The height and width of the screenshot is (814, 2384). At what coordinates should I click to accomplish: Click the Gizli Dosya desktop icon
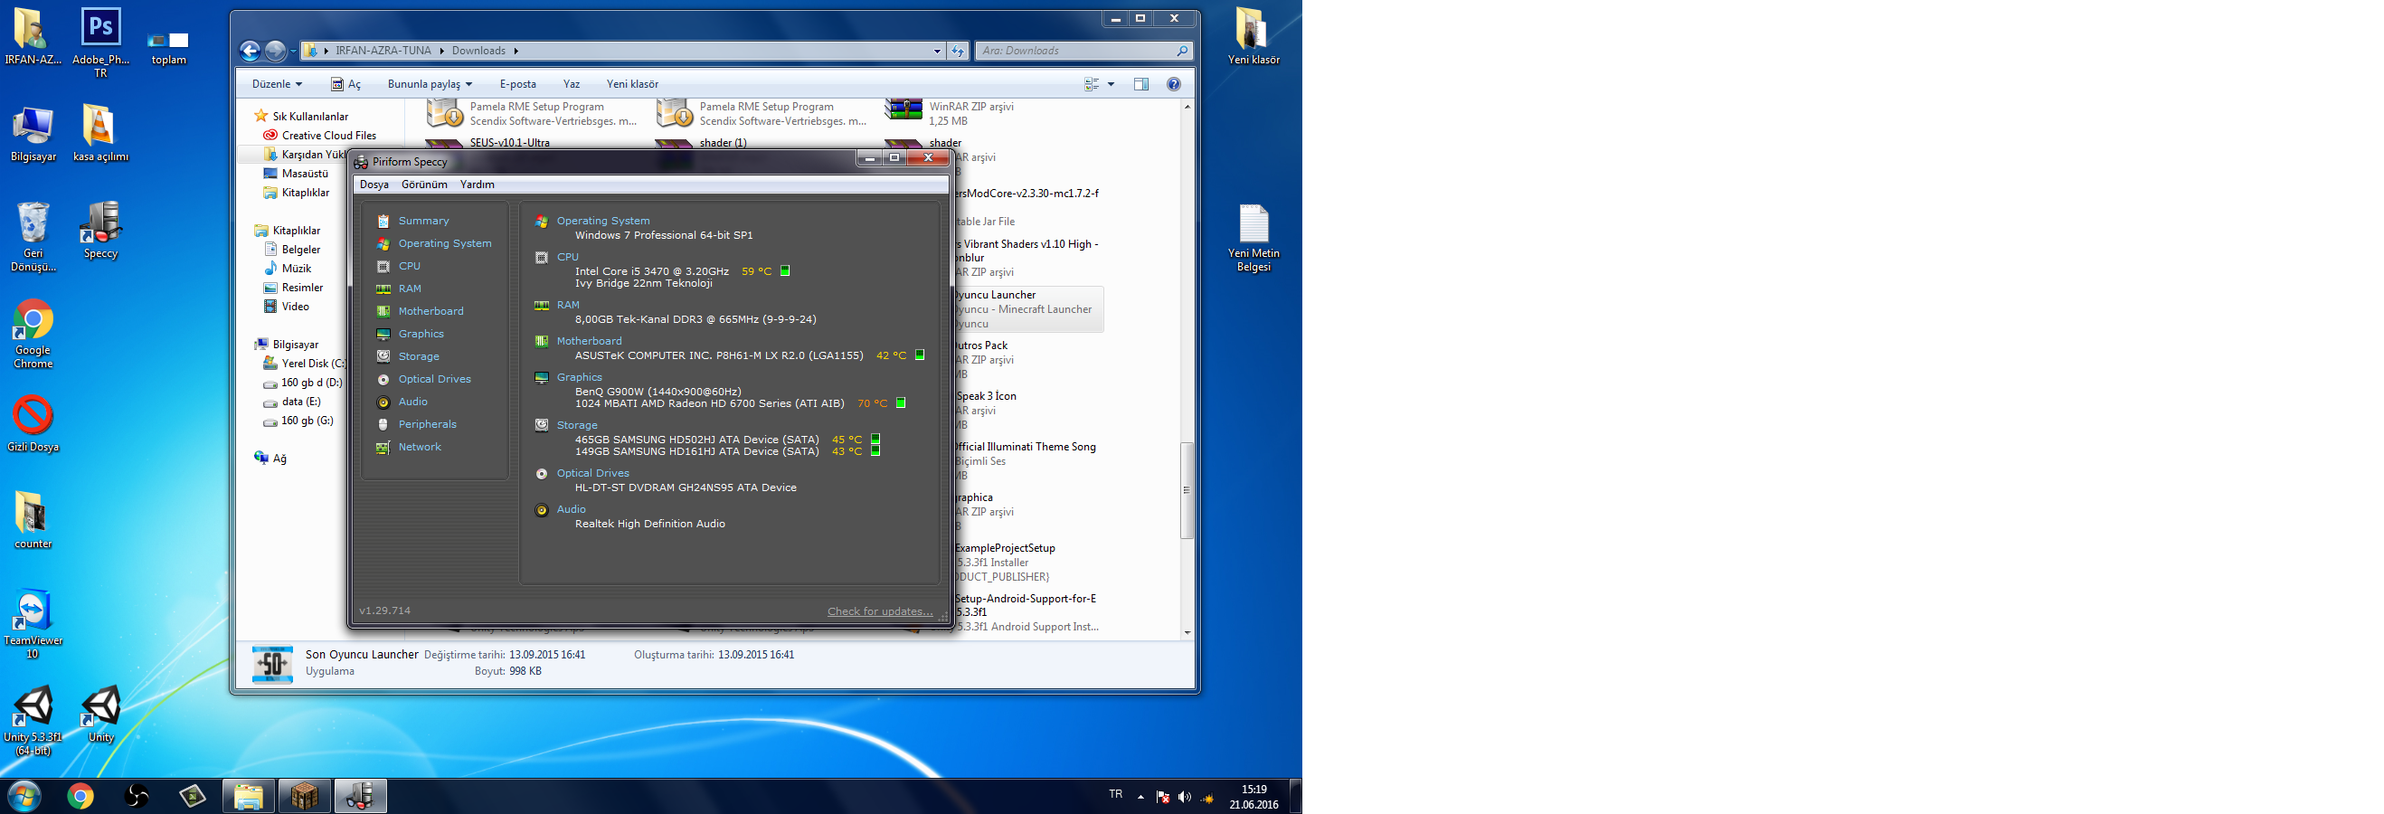(x=33, y=424)
